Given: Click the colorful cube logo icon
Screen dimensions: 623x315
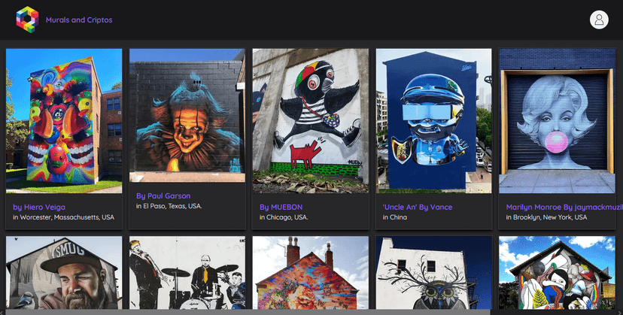Looking at the screenshot, I should (27, 20).
